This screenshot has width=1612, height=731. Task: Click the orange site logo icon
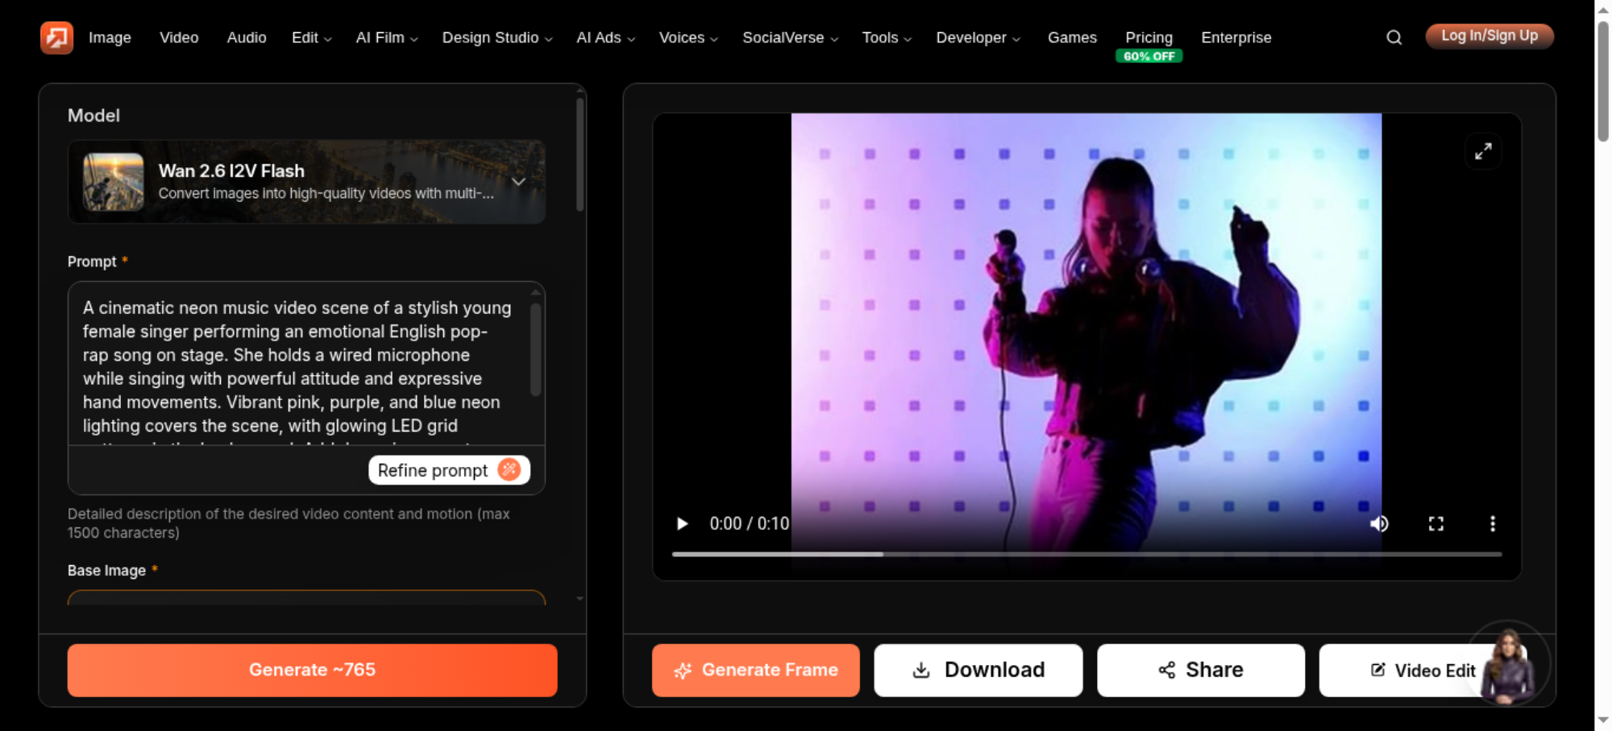coord(56,37)
